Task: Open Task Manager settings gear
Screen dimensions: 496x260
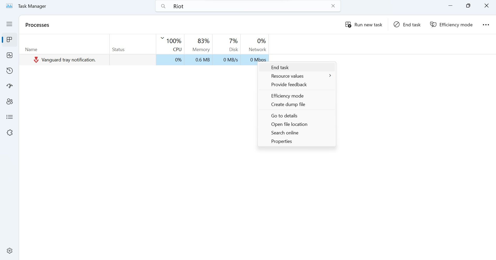Action: 10,251
